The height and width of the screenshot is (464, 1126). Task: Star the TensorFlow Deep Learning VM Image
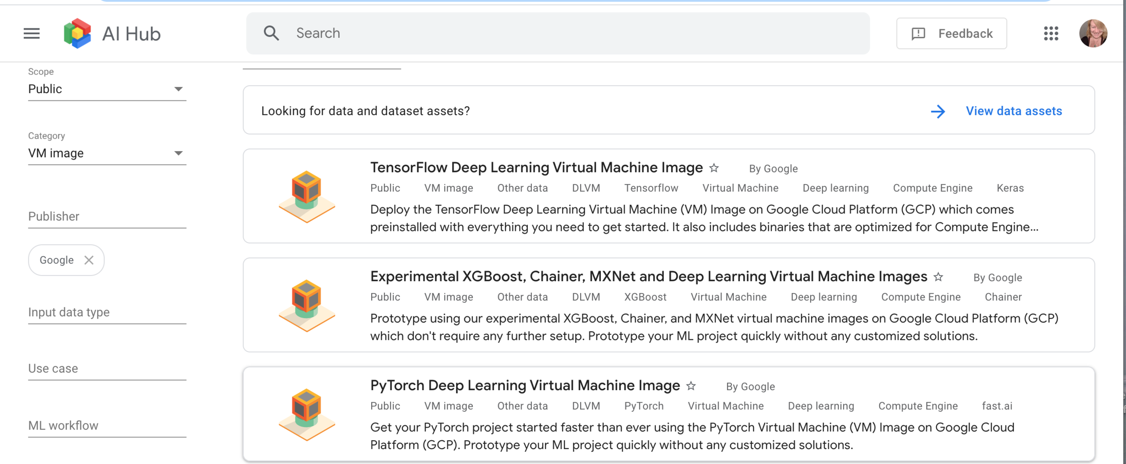[714, 168]
